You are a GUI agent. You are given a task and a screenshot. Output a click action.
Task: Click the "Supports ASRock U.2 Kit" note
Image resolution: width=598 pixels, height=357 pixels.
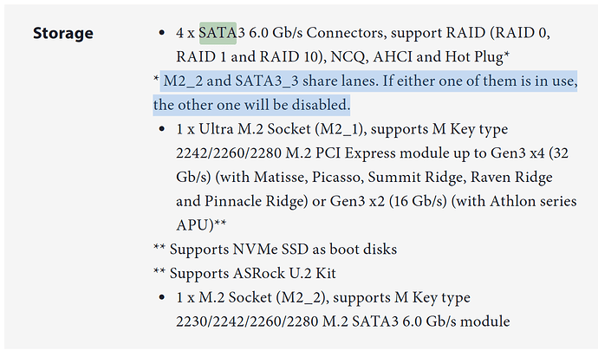[252, 273]
